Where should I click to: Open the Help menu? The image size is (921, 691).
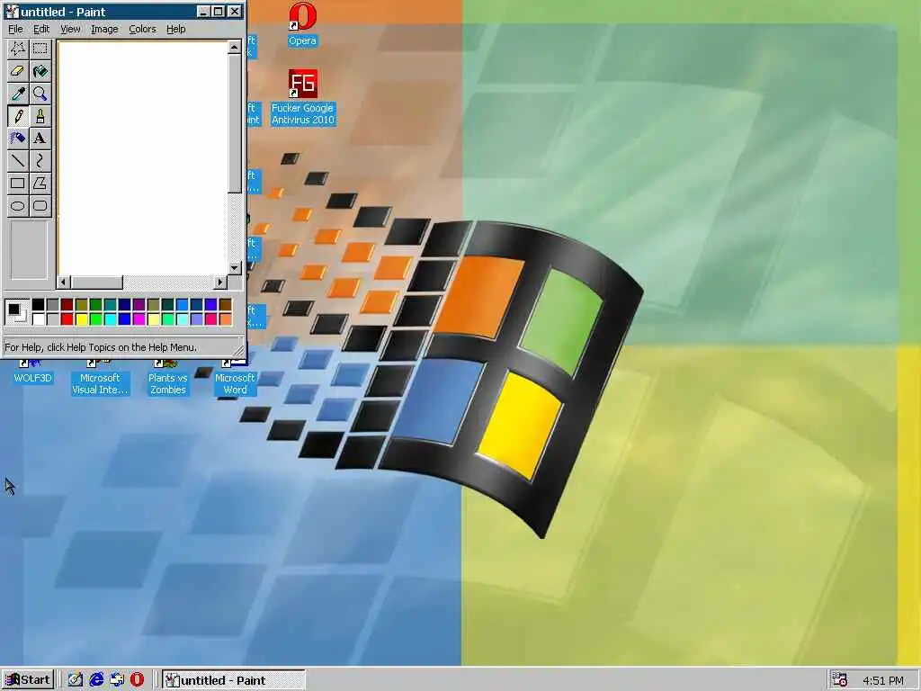(175, 29)
